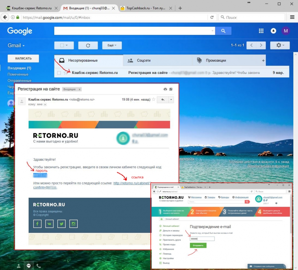Tick the checkbox of the Retorno.ru message
298x270 pixels.
pos(59,73)
